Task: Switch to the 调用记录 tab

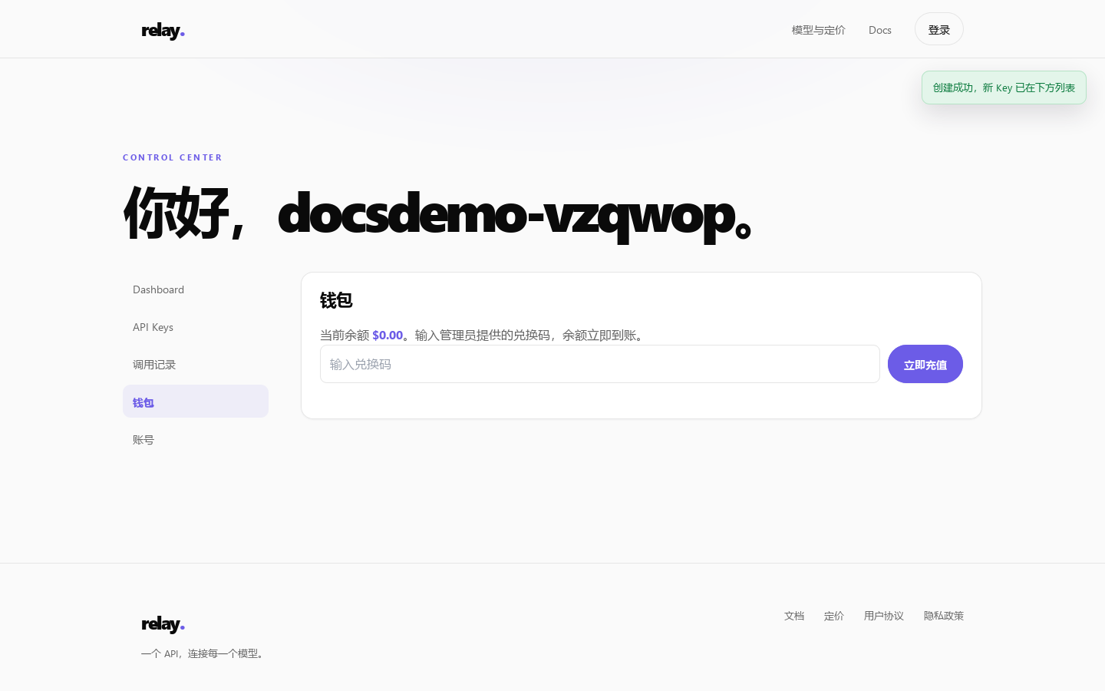Action: pos(196,365)
